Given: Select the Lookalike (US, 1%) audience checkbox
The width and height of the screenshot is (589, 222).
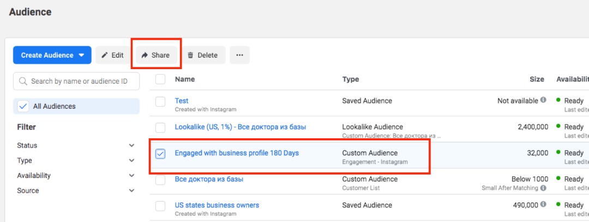Looking at the screenshot, I should (x=160, y=128).
